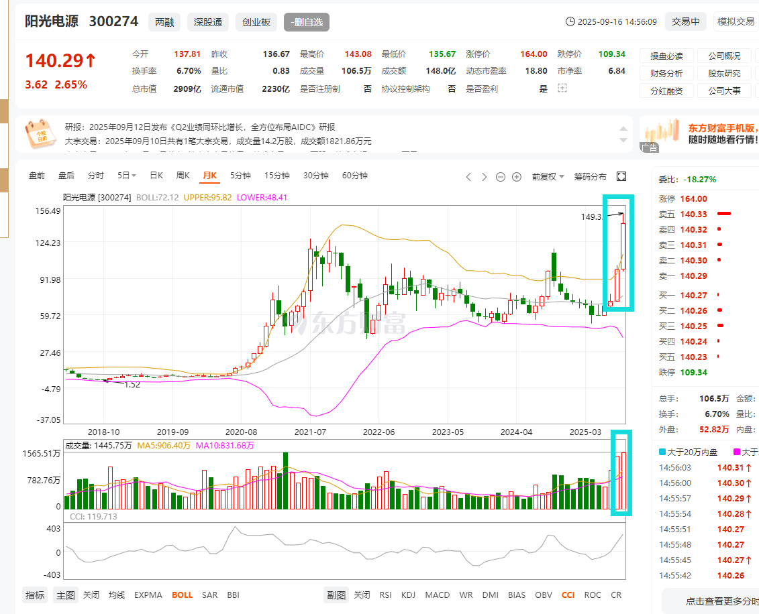Select ROC sub indicator
Image resolution: width=759 pixels, height=614 pixels.
point(593,595)
